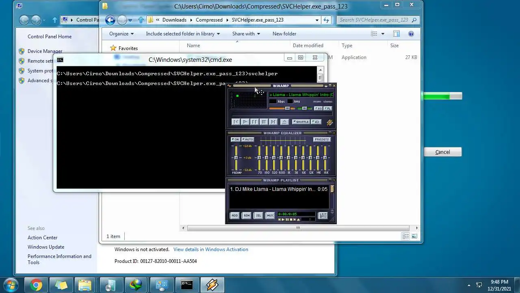Screen dimensions: 520x293
Task: Open playlist MISC menu
Action: coord(270,216)
